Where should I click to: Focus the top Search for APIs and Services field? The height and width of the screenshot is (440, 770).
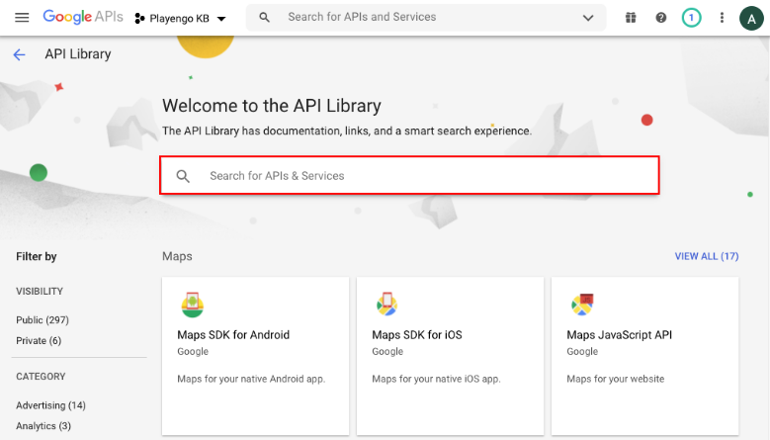coord(426,17)
